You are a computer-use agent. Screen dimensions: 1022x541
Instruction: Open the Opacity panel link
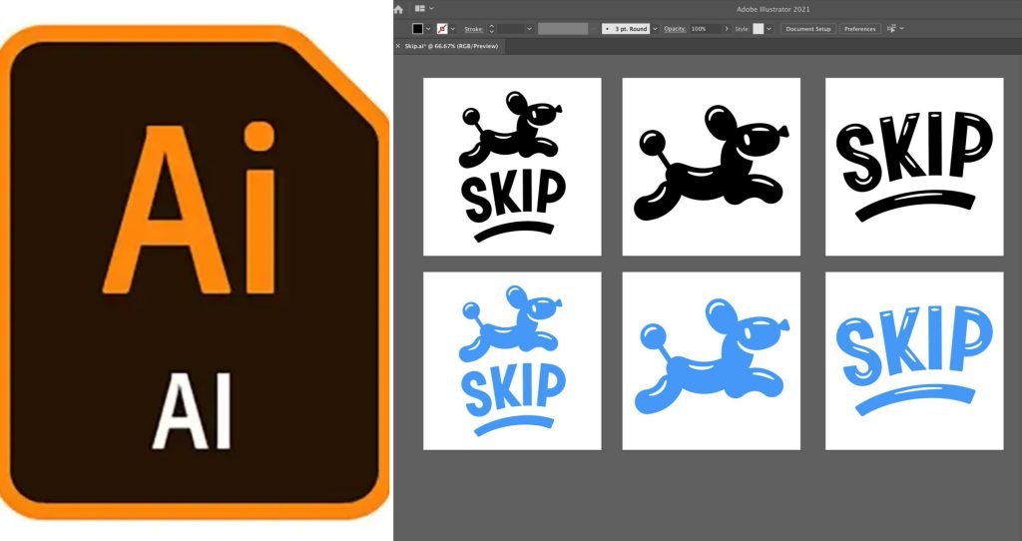675,29
